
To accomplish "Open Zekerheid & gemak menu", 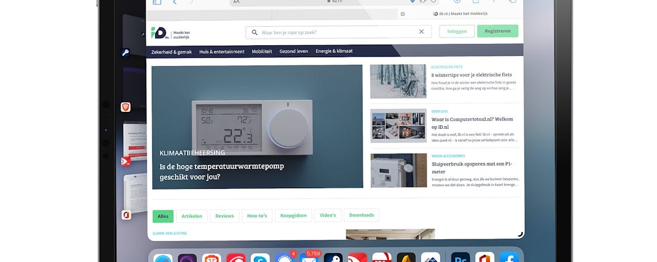I will (172, 52).
